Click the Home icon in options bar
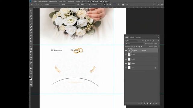 point(32,4)
